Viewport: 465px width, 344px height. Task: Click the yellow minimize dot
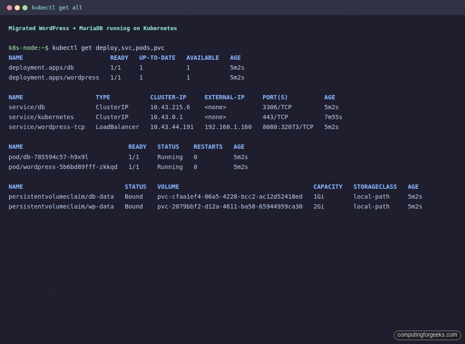(x=17, y=8)
